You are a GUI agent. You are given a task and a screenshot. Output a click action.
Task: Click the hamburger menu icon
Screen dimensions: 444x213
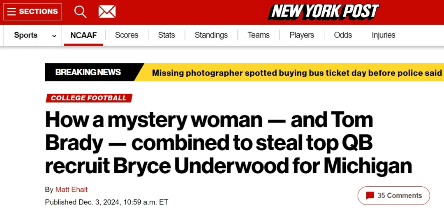12,12
